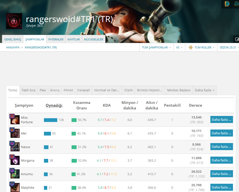
Task: Sort by the Derece column header
Action: pos(196,105)
